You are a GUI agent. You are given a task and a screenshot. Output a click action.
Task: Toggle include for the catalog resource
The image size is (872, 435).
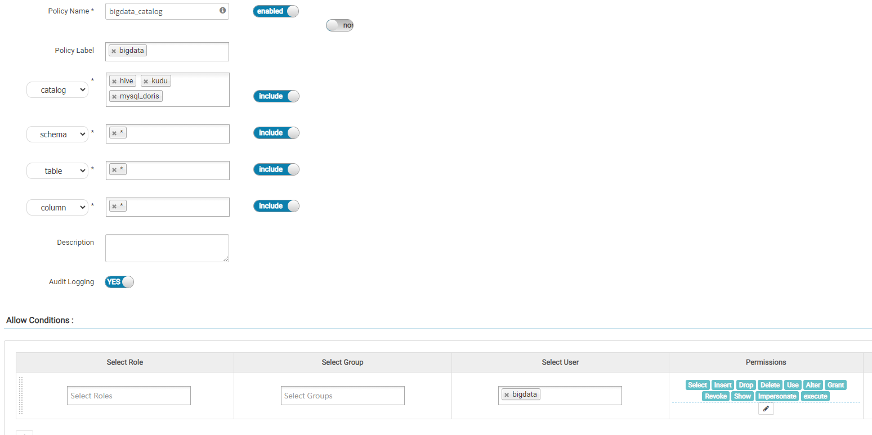[276, 96]
